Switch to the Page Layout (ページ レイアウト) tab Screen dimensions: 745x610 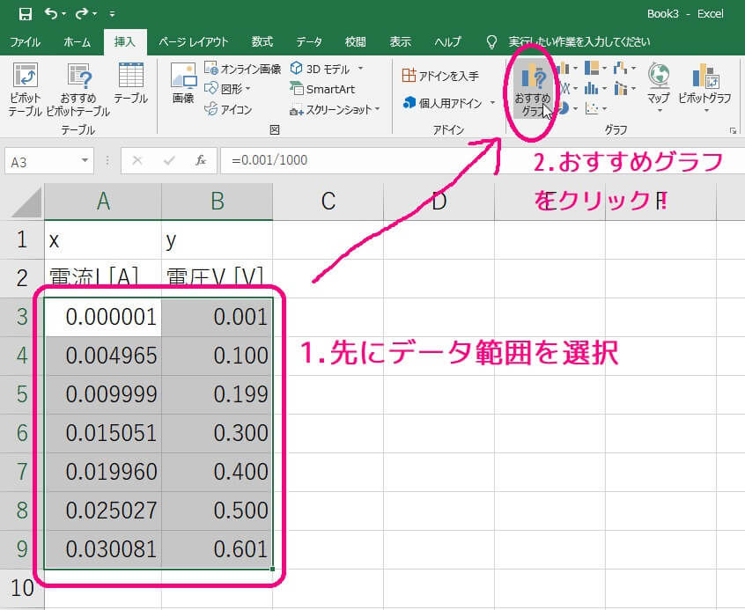193,41
